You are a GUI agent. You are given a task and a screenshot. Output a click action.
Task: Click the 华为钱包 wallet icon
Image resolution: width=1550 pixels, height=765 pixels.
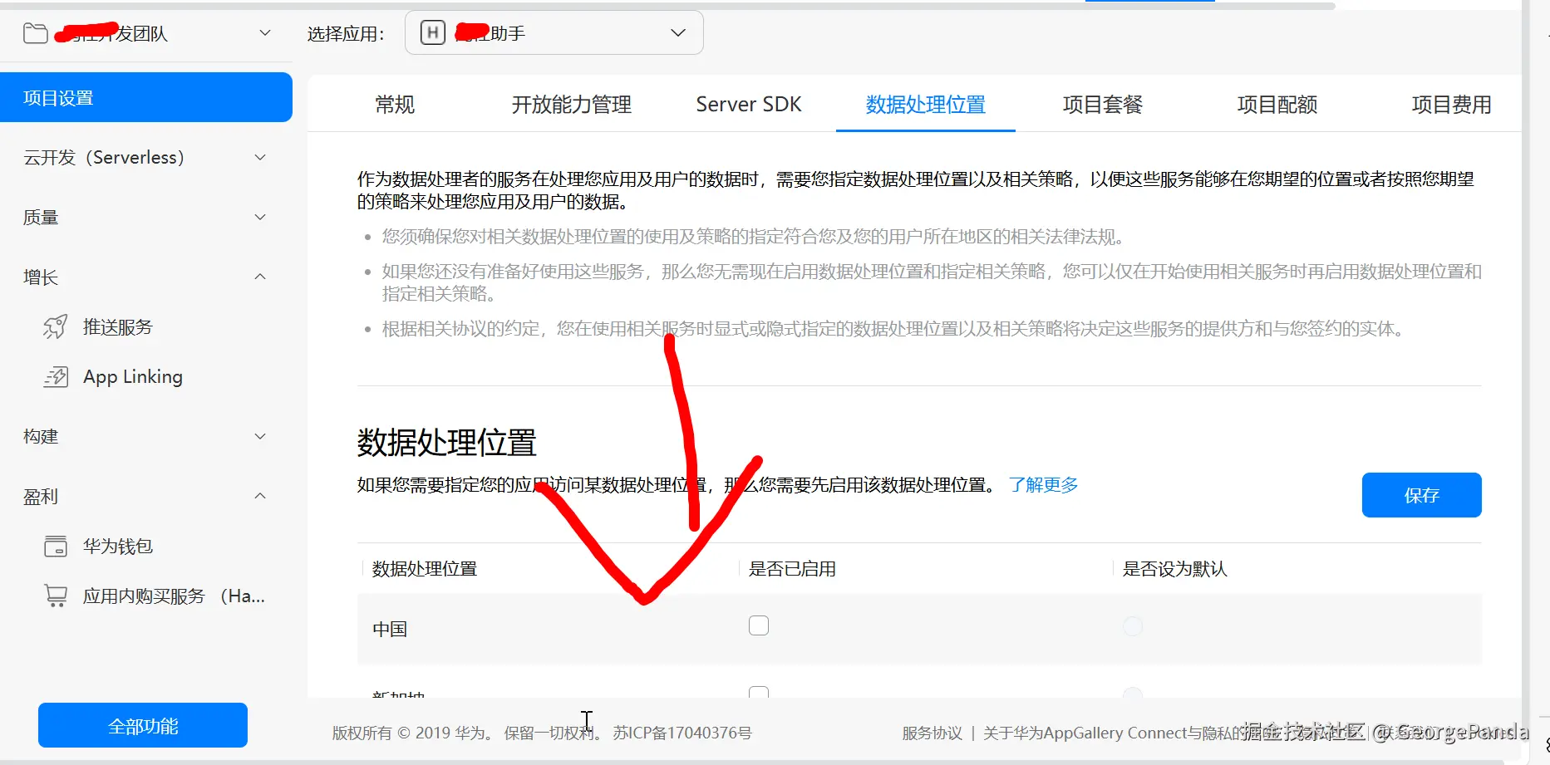tap(54, 546)
